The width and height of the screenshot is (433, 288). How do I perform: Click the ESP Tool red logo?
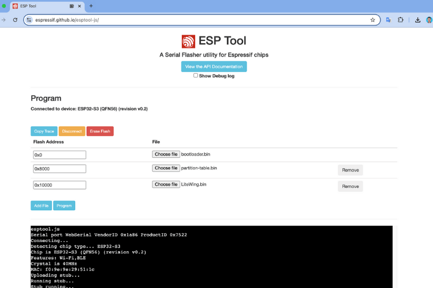[188, 41]
